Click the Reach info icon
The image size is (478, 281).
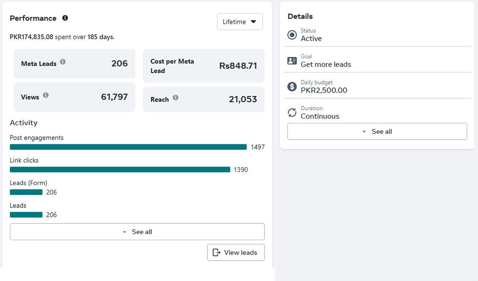(176, 98)
